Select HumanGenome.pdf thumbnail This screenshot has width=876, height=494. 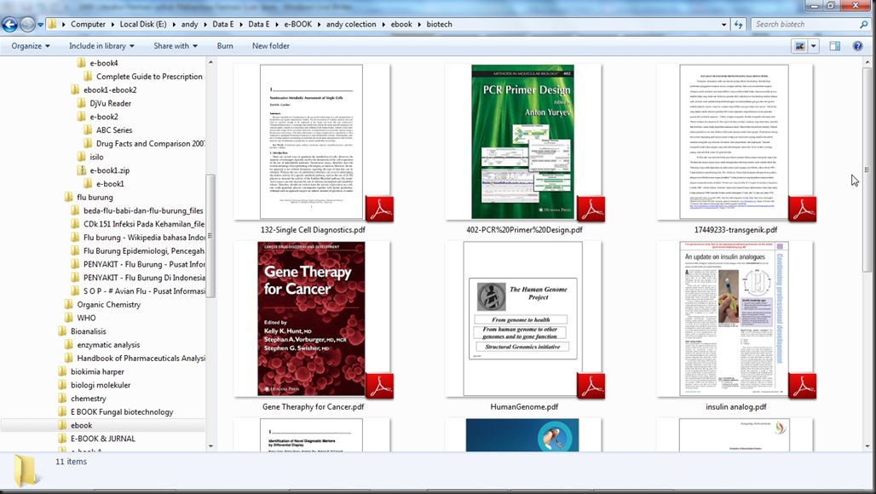coord(523,319)
